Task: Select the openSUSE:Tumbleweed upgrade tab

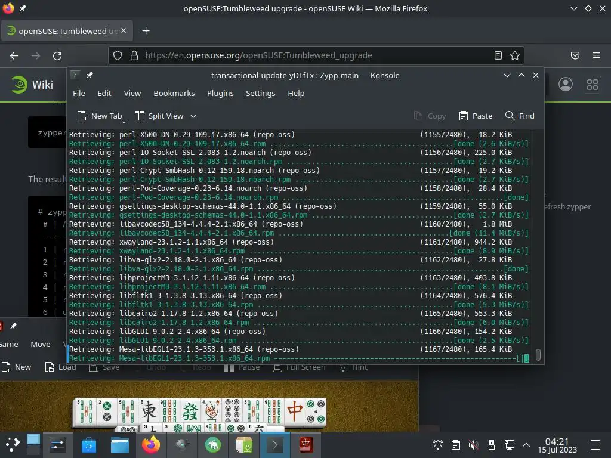Action: [67, 31]
